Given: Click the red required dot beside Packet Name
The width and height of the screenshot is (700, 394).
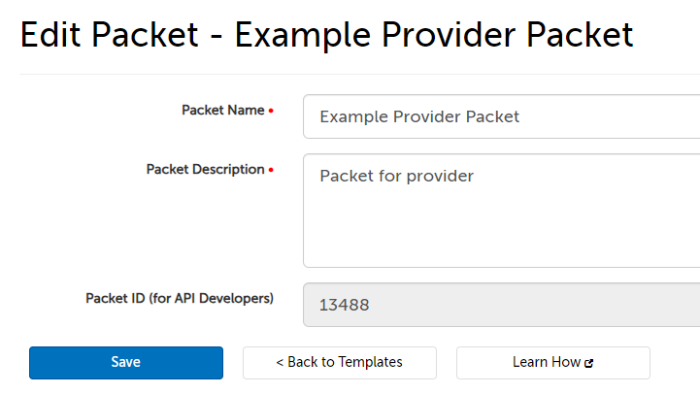Looking at the screenshot, I should pos(271,112).
